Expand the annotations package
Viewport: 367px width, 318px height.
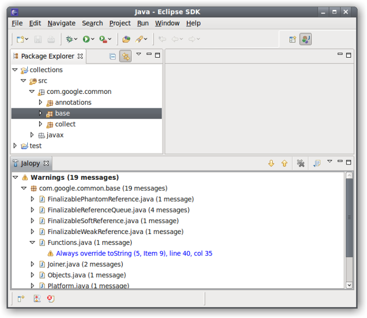(x=41, y=102)
